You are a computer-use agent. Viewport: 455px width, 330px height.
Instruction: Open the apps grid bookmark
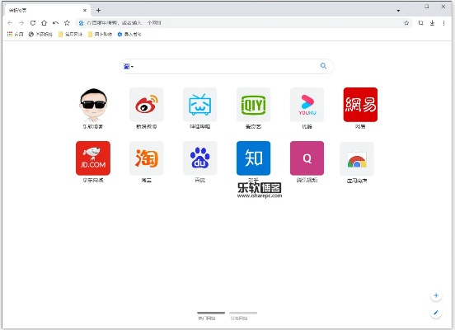(15, 35)
